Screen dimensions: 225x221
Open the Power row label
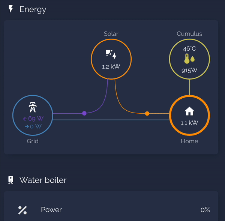pos(51,210)
